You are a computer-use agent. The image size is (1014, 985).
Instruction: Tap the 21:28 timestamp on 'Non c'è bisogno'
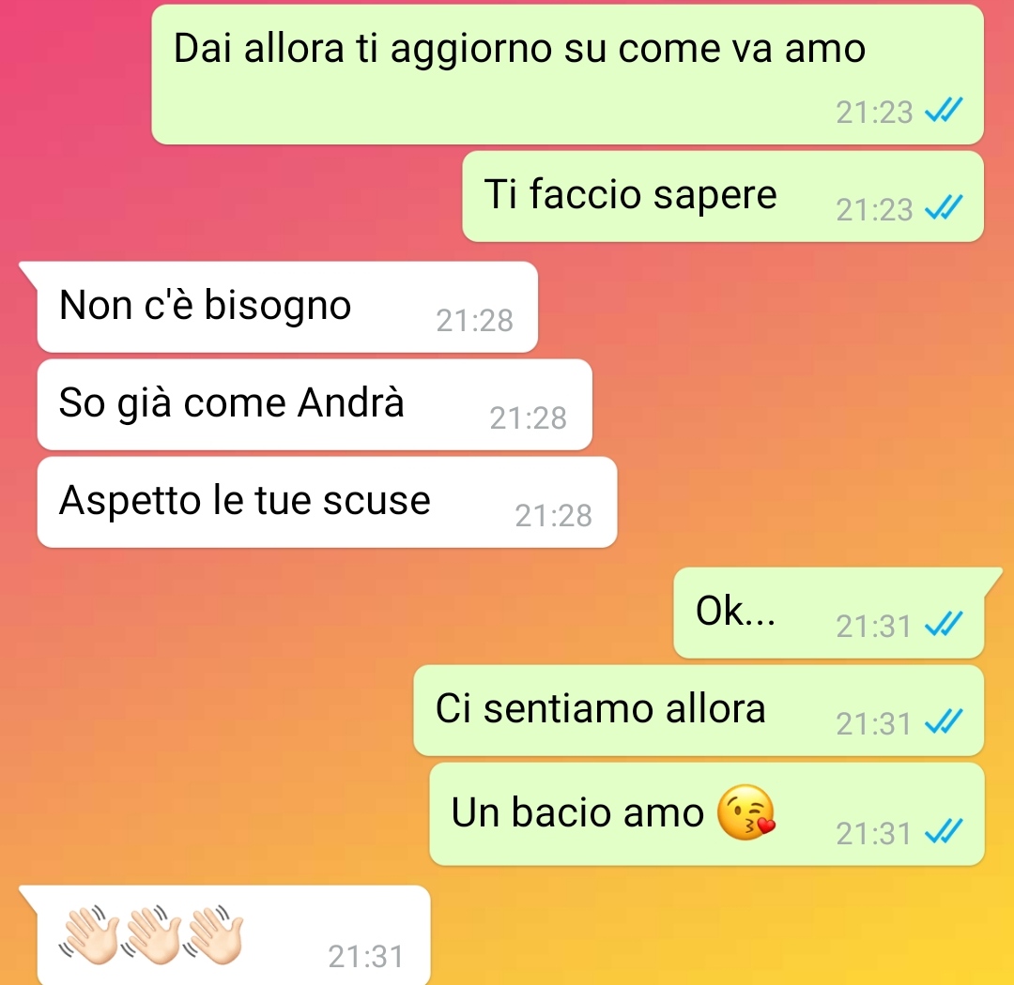click(x=475, y=321)
